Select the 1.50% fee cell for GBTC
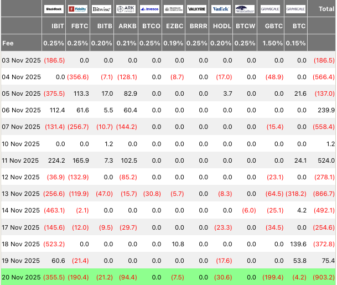 pyautogui.click(x=274, y=43)
